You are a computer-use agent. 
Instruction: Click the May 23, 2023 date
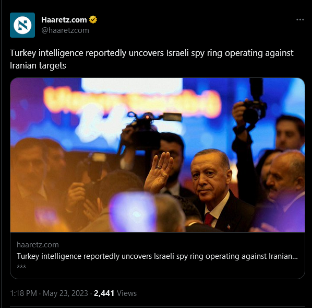pos(65,293)
